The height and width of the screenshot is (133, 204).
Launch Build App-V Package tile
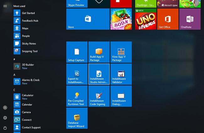tap(99, 52)
